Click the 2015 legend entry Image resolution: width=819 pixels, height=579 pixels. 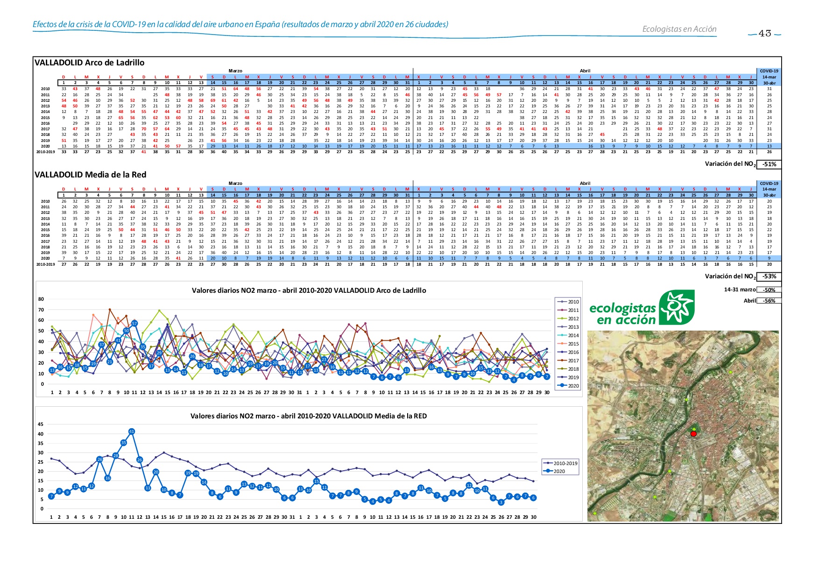point(567,344)
